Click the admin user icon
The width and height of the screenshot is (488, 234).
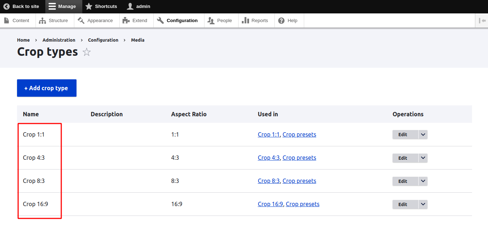click(130, 7)
